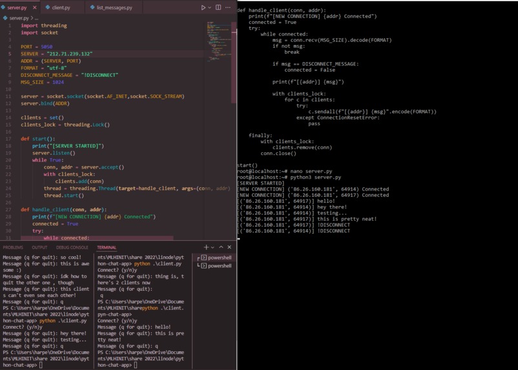Viewport: 518px width, 370px height.
Task: Click the MSG_SIZE = 1024 line
Action: [42, 82]
